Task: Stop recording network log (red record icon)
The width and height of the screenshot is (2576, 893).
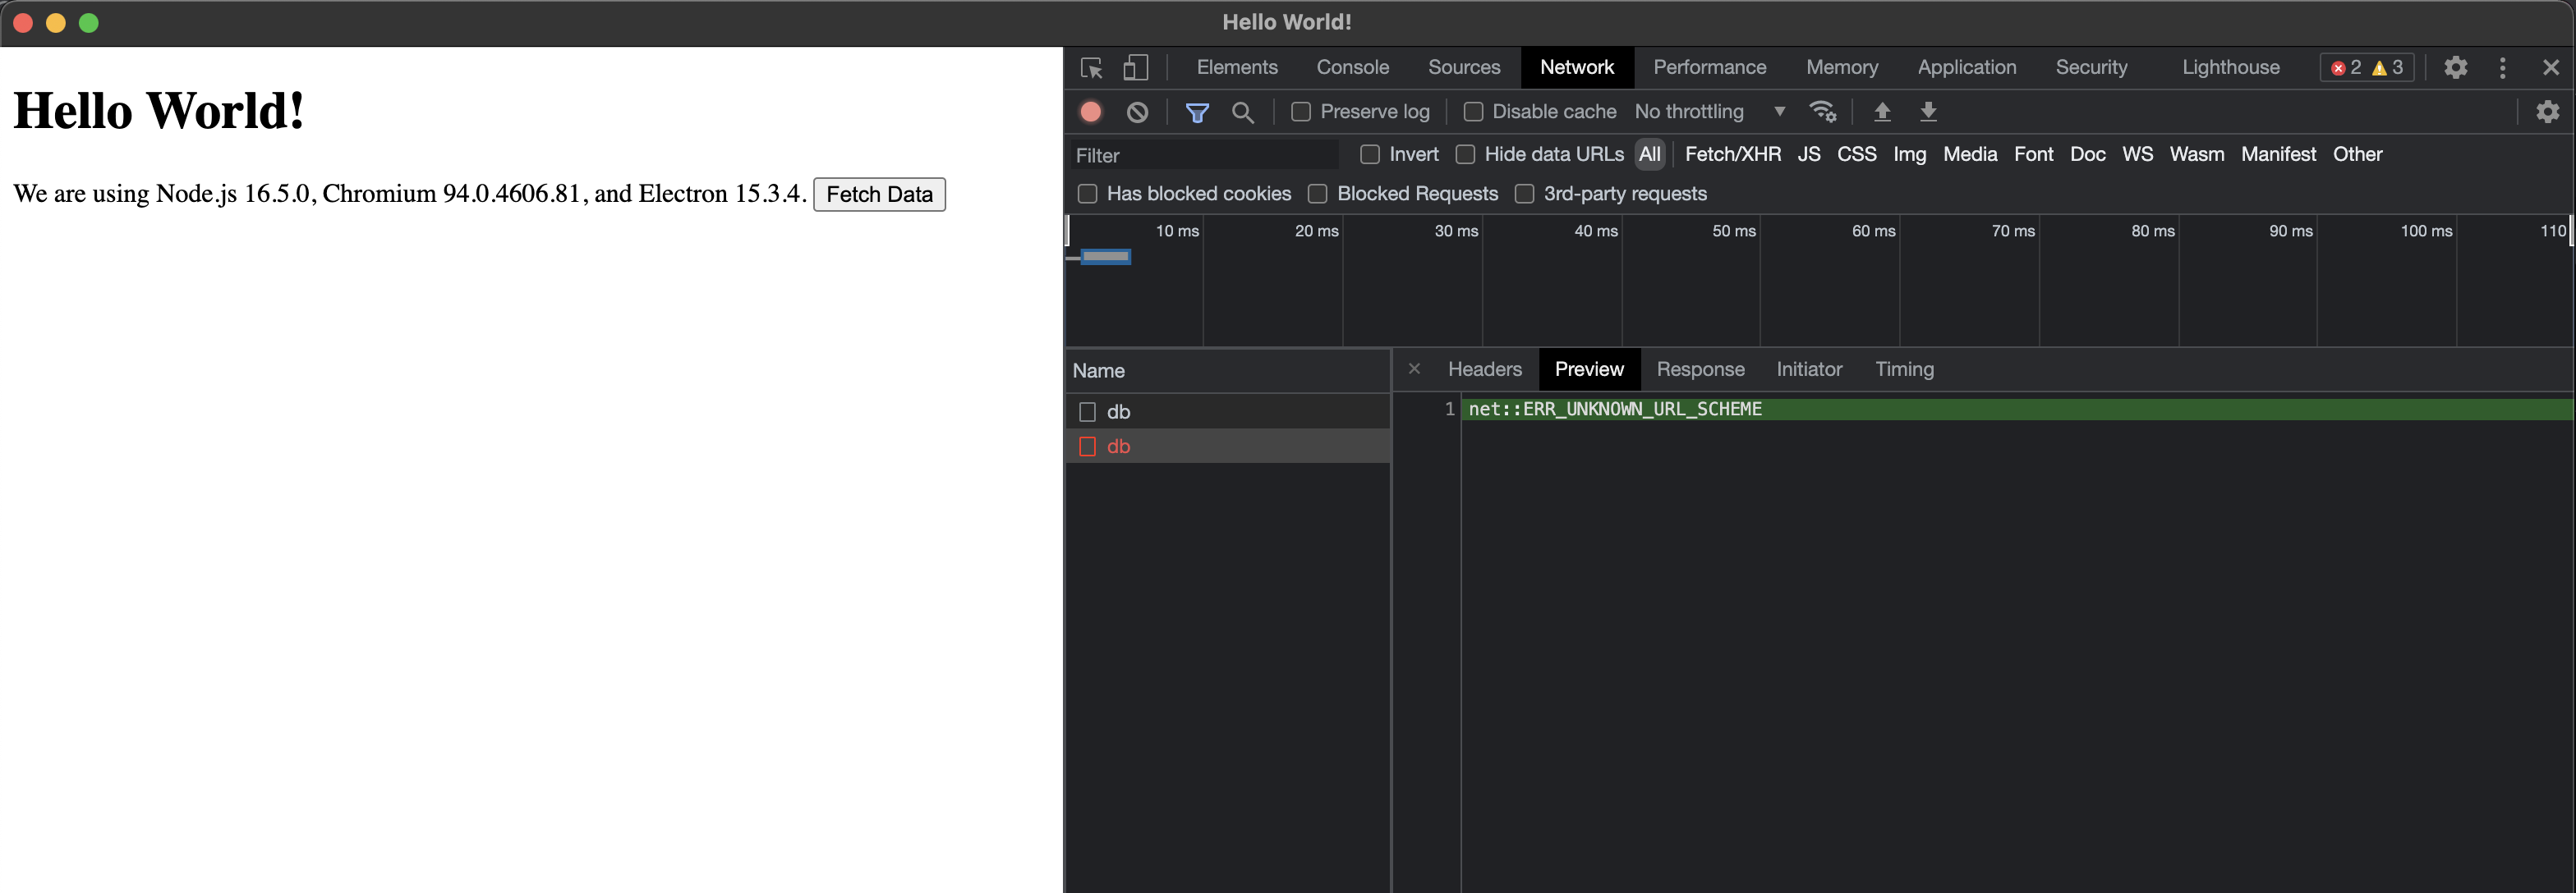Action: (1090, 112)
